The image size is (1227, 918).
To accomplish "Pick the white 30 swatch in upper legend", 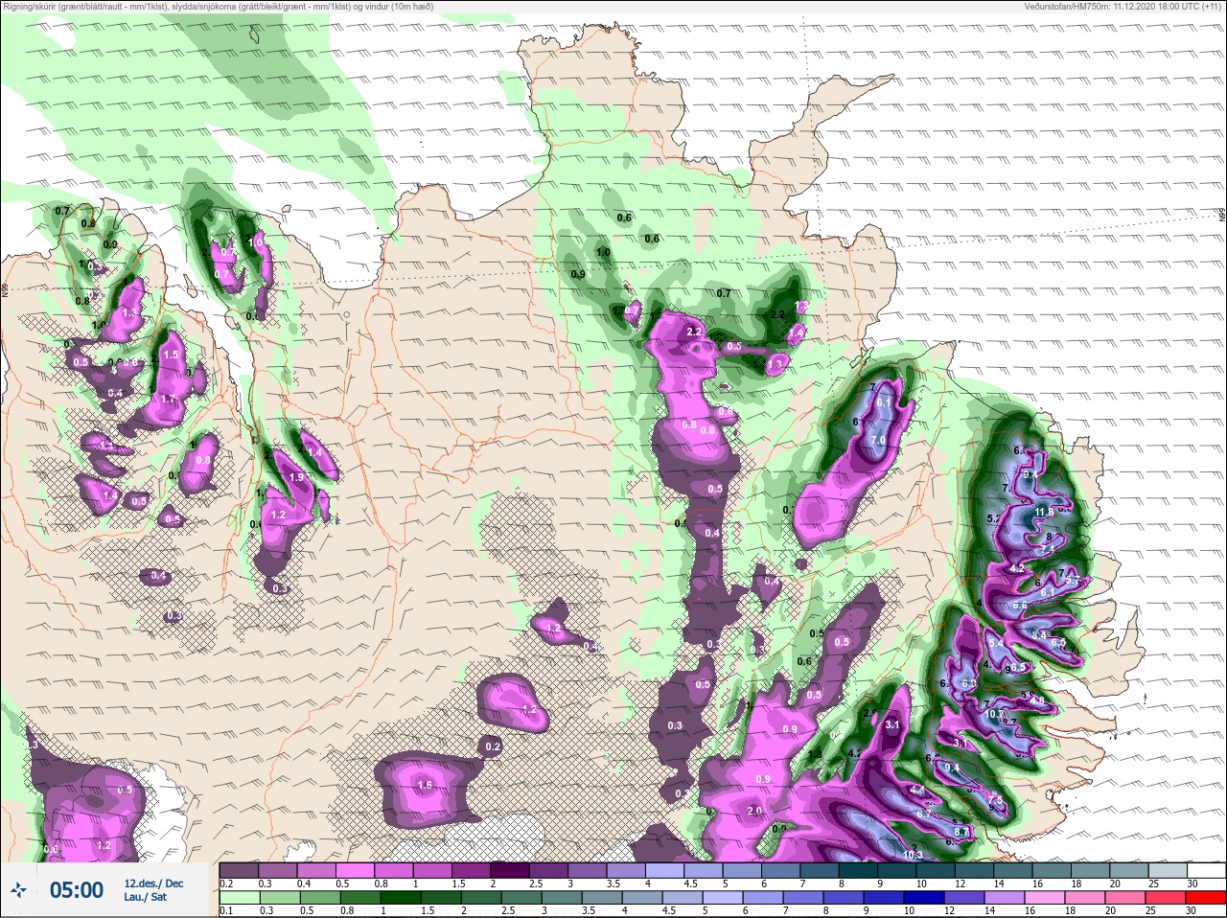I will (x=1206, y=870).
